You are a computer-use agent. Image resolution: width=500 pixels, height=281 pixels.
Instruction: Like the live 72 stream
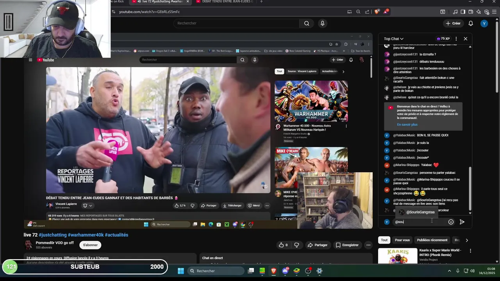(283, 245)
